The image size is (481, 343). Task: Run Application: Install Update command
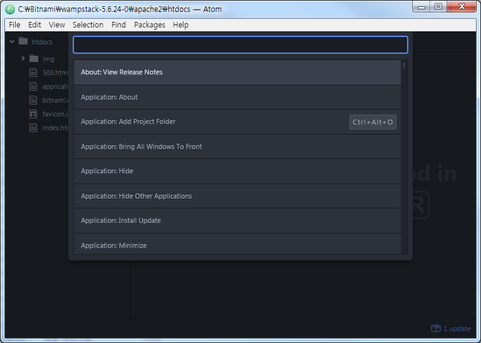[x=237, y=221]
